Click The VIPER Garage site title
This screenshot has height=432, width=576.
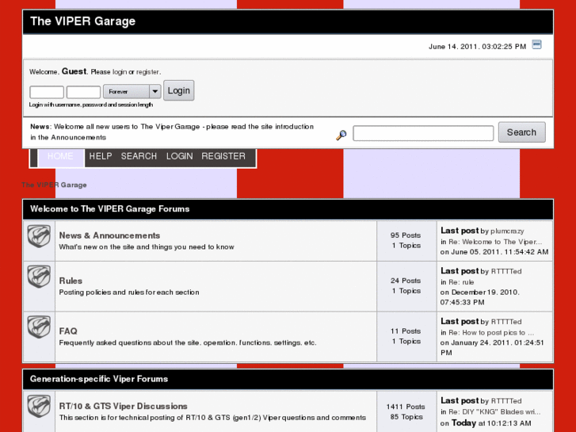[82, 21]
